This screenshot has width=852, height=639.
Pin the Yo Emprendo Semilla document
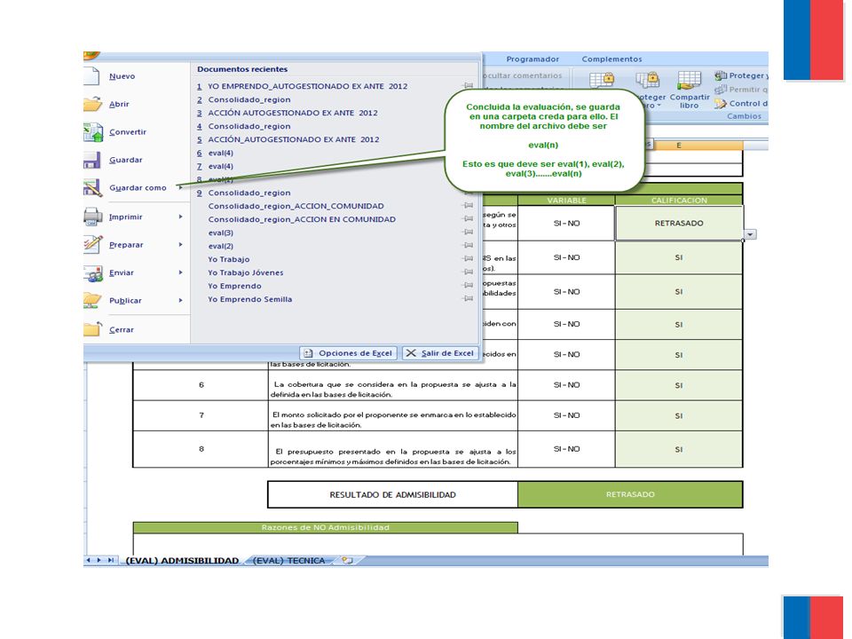coord(468,299)
